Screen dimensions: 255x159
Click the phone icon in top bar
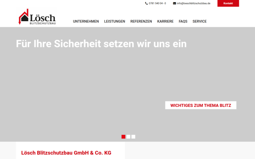point(146,3)
